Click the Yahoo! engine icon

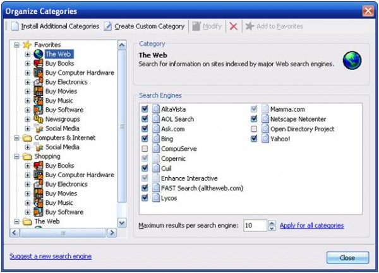265,139
